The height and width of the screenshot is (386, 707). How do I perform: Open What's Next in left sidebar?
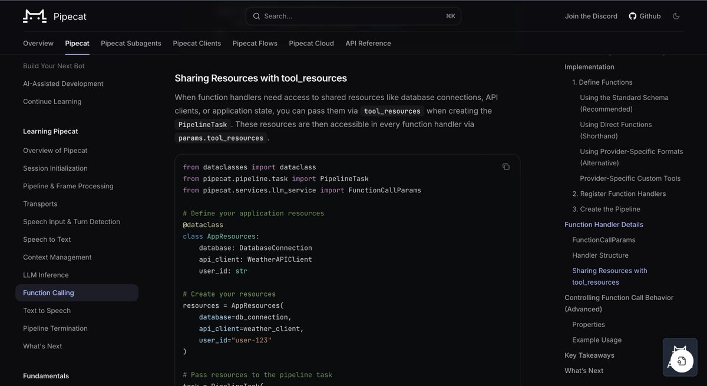pyautogui.click(x=42, y=346)
